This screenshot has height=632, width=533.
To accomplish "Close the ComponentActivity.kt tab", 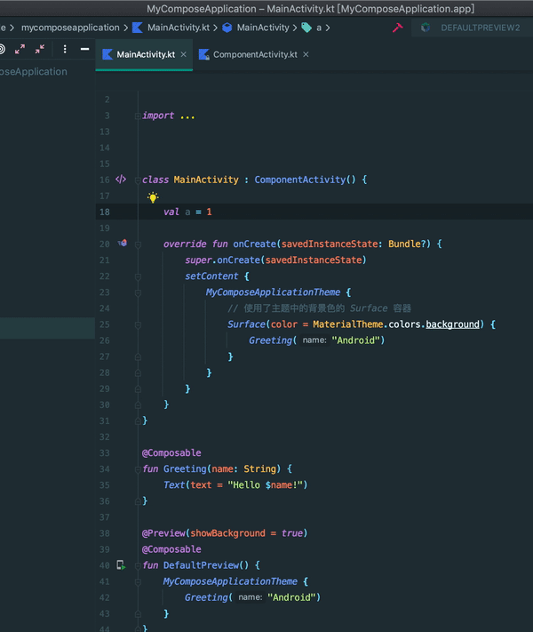I will [x=306, y=54].
